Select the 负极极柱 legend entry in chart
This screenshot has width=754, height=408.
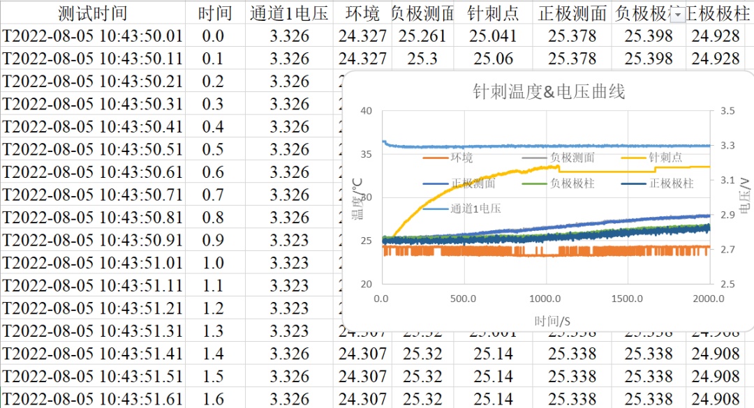(572, 183)
